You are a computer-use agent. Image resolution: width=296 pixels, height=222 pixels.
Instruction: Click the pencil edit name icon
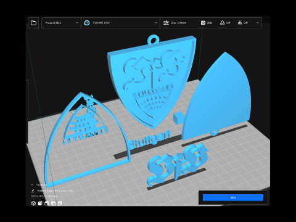click(33, 191)
